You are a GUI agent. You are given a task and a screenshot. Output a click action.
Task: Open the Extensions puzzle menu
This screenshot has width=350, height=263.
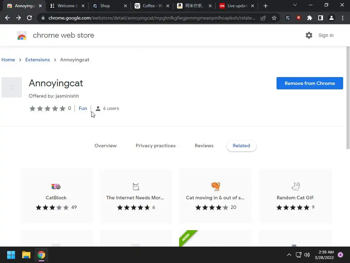click(x=310, y=18)
